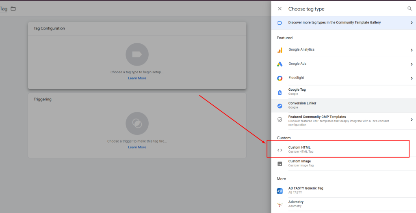Image resolution: width=416 pixels, height=213 pixels.
Task: Click the Google Ads logo icon
Action: pos(279,64)
